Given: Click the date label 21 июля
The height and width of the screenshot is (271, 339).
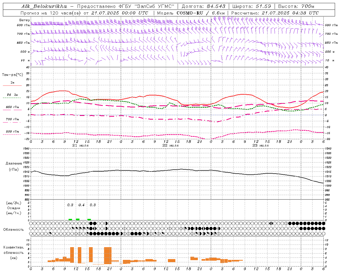Looking at the screenshot, I should point(81,146).
